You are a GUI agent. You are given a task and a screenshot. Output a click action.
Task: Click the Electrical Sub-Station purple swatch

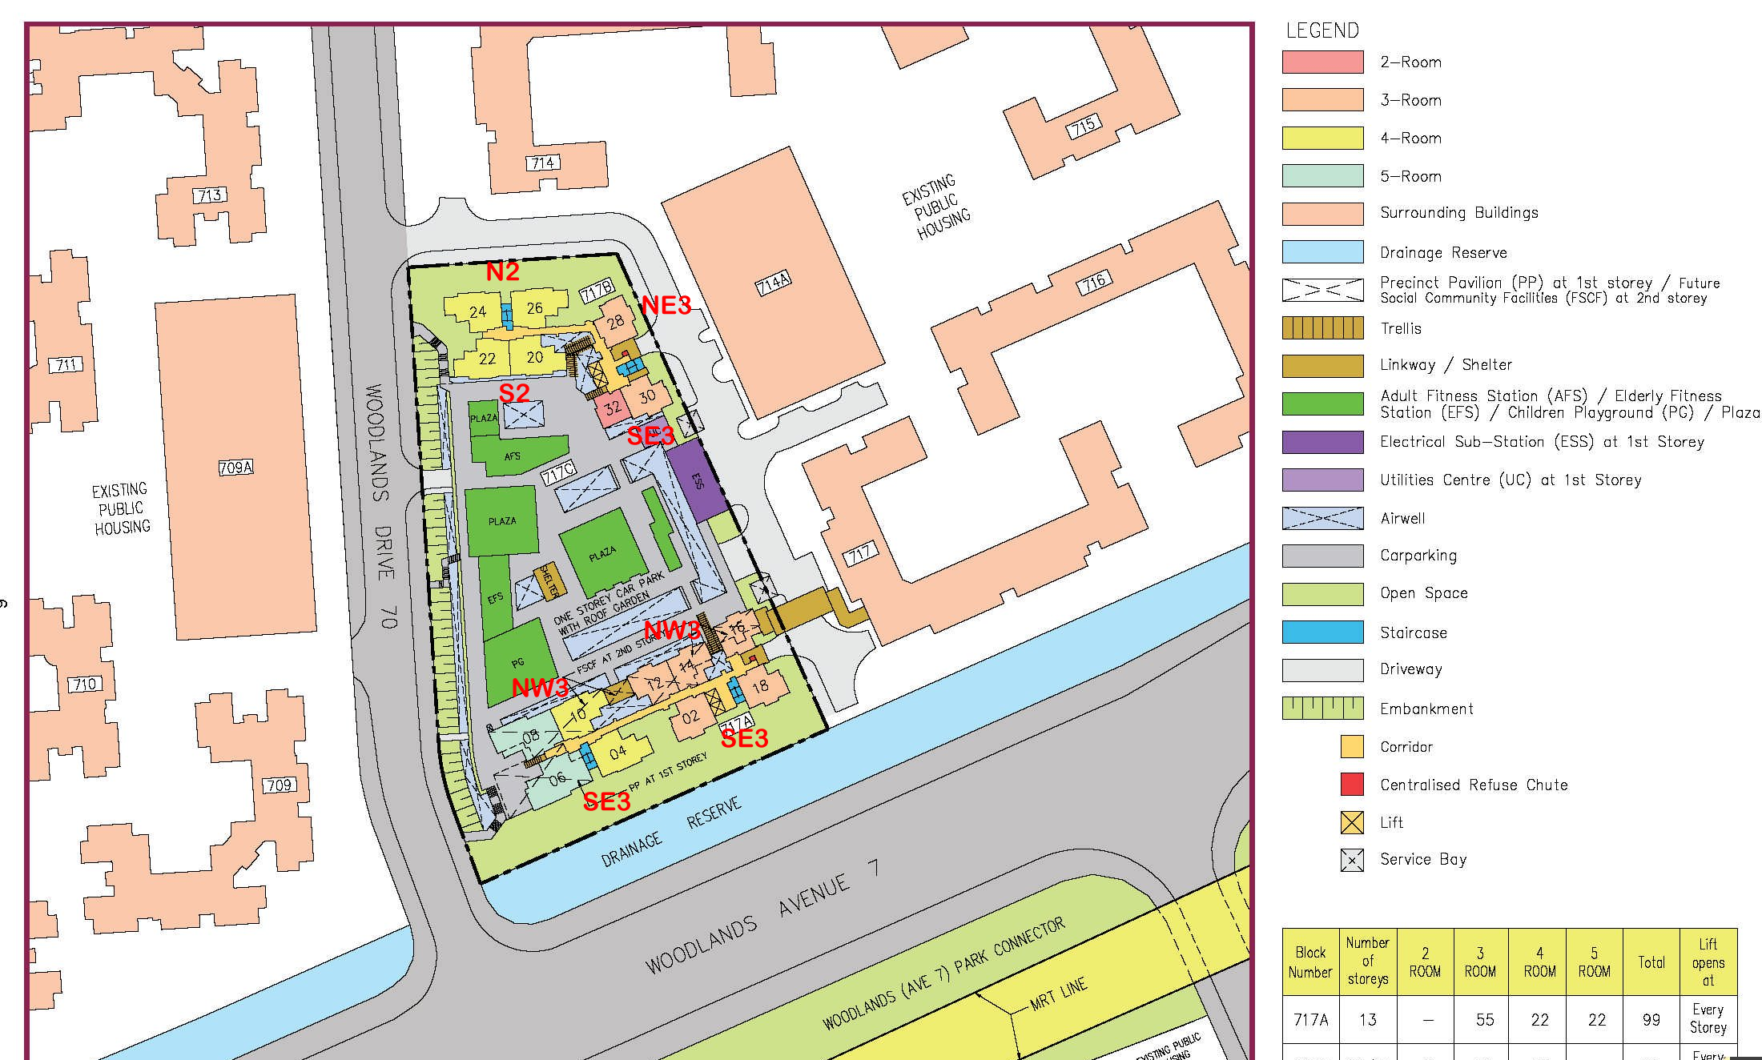(x=1322, y=442)
